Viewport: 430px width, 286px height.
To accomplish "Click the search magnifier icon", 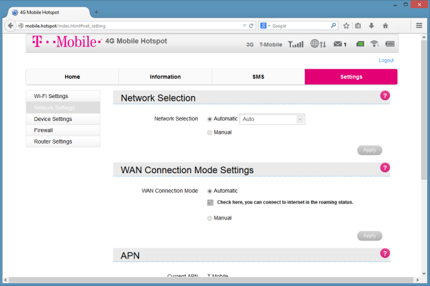I will 333,26.
